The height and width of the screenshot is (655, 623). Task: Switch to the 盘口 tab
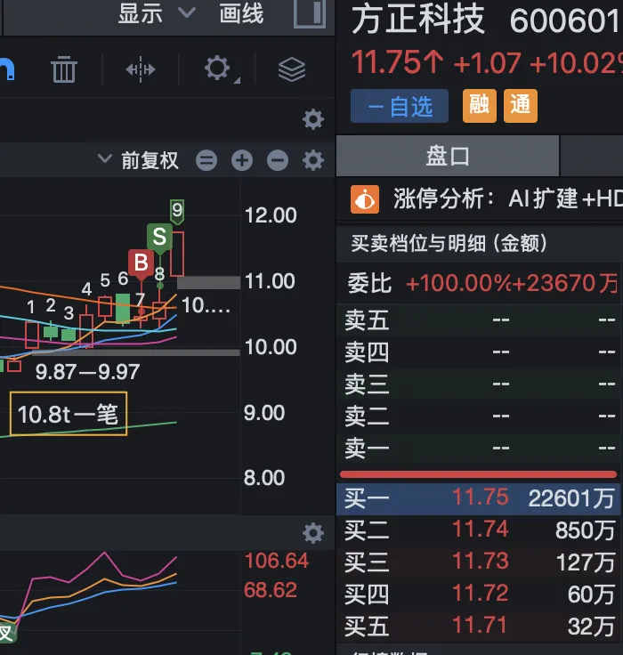[448, 157]
